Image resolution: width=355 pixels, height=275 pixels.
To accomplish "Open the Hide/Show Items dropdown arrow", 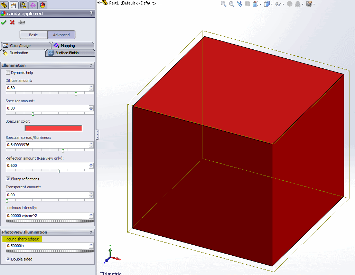I will point(283,4).
